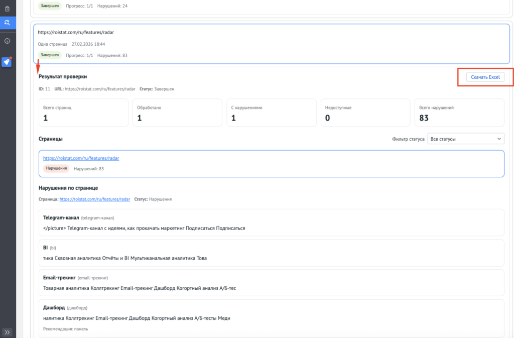Click the Недоступные stat card

point(365,112)
